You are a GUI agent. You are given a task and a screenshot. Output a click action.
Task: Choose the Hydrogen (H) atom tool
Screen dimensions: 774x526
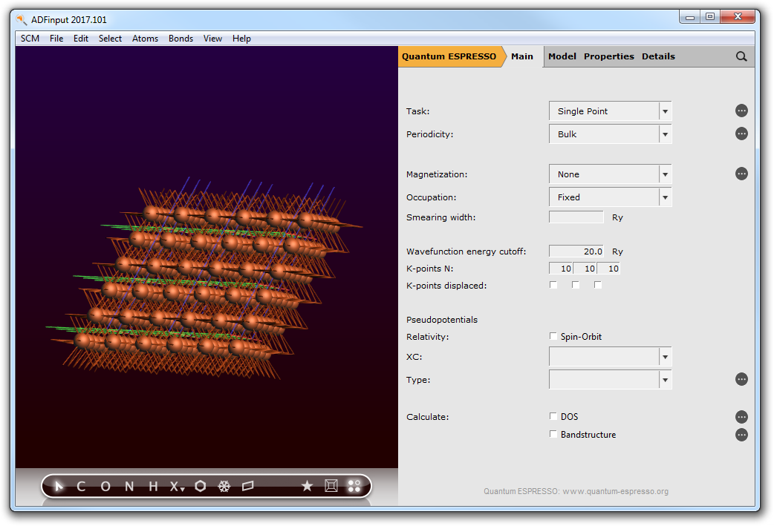[153, 487]
